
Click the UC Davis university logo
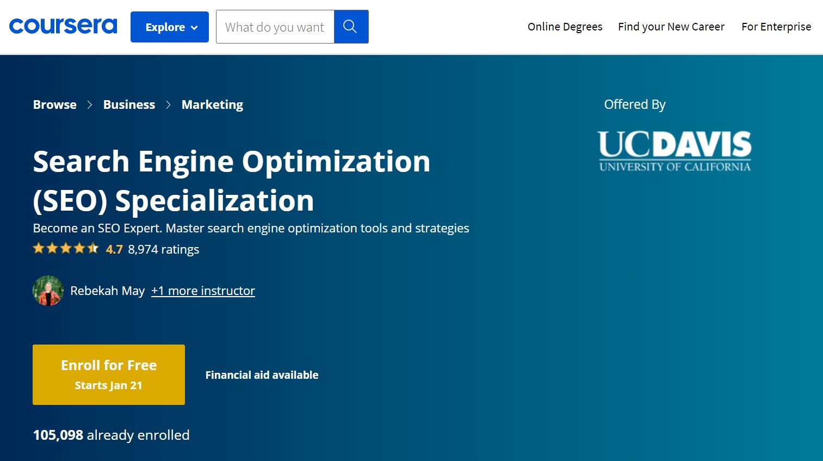pyautogui.click(x=675, y=151)
